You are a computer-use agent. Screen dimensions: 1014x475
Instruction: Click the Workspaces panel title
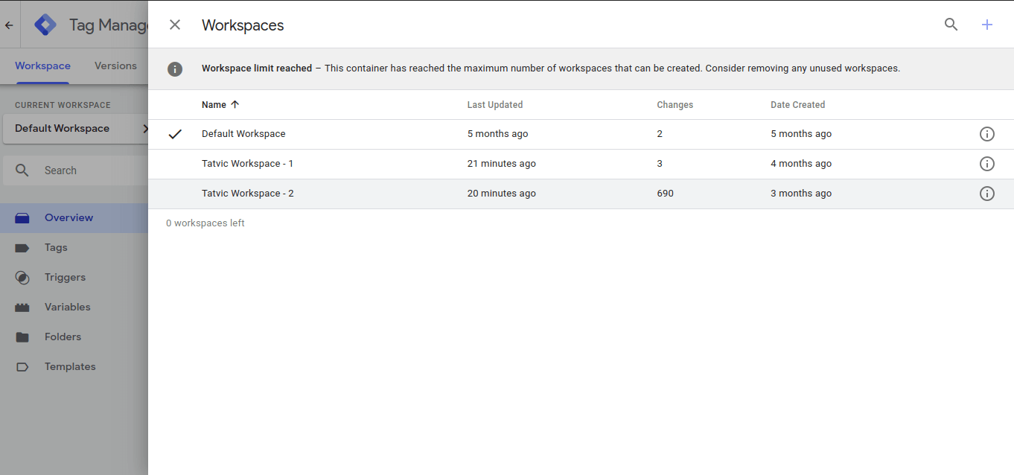[x=243, y=25]
